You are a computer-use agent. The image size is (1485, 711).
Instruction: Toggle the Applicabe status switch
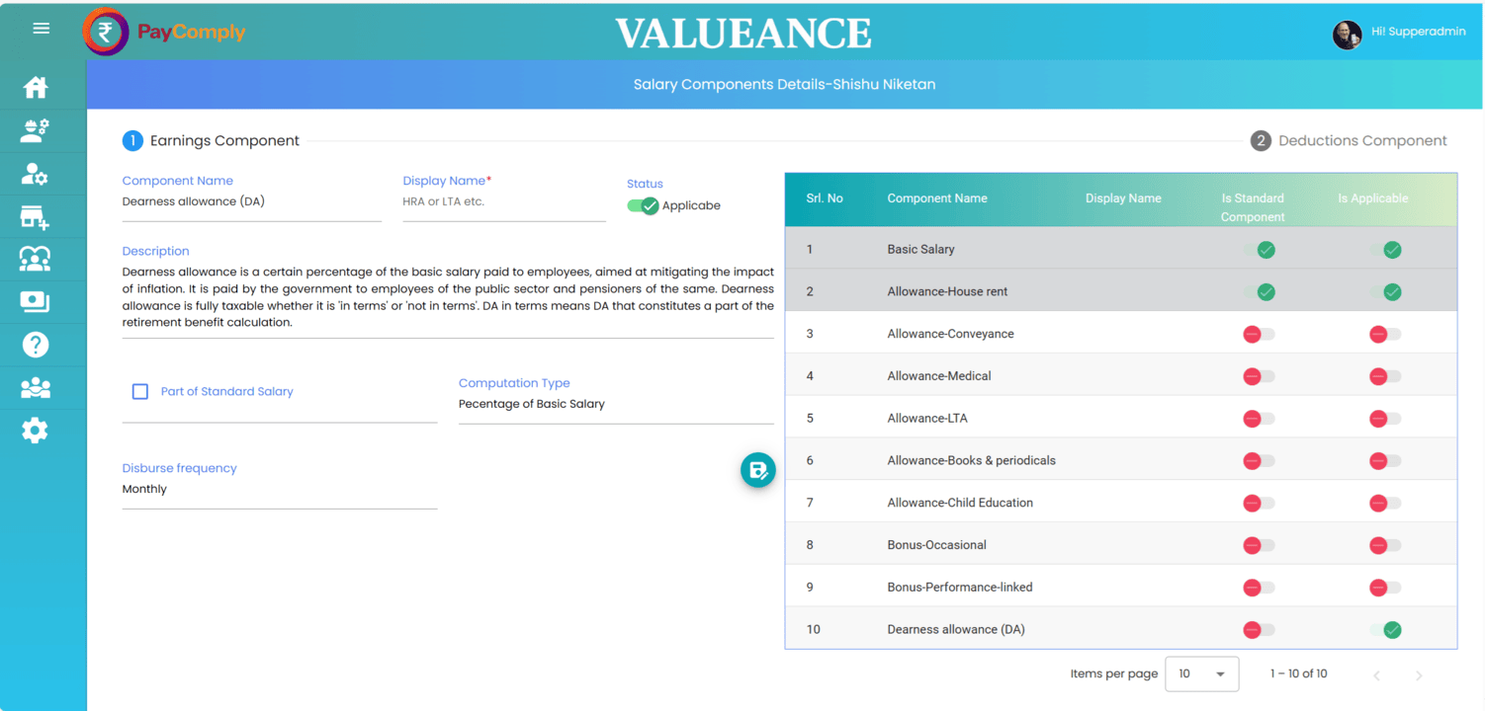click(643, 205)
